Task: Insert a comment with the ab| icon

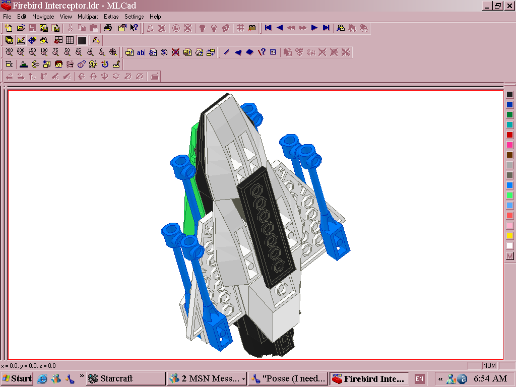Action: [141, 52]
